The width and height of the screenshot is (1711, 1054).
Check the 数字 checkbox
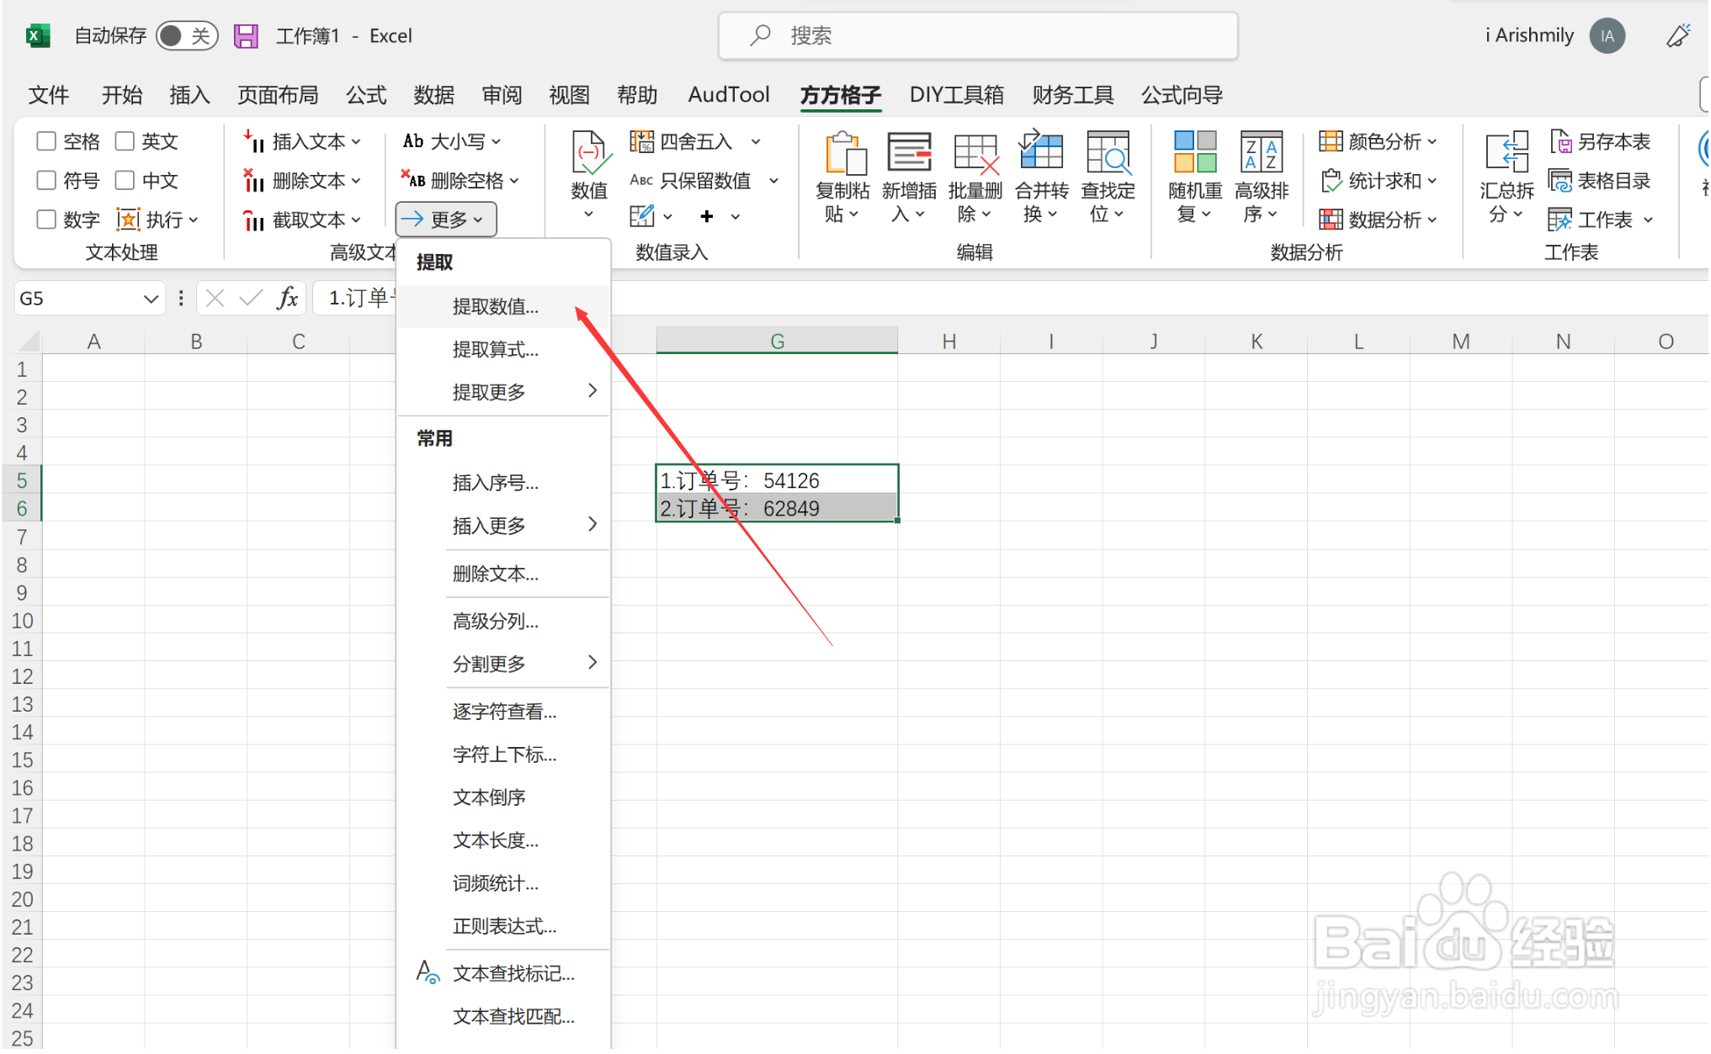[x=46, y=220]
